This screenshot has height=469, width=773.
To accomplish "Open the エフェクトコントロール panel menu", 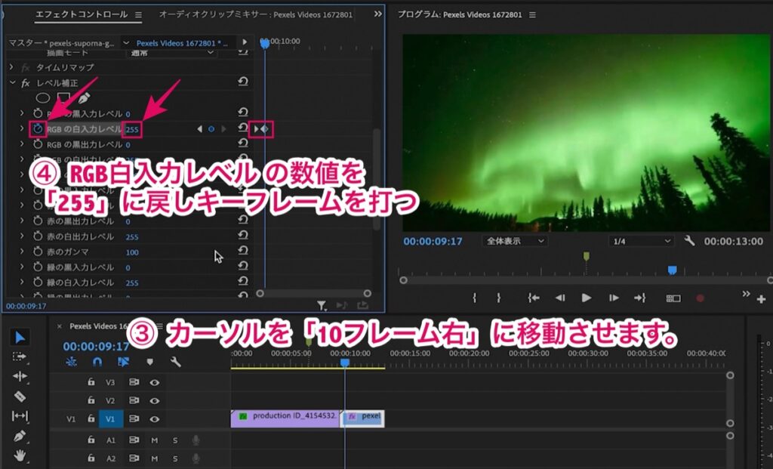I will (x=139, y=15).
